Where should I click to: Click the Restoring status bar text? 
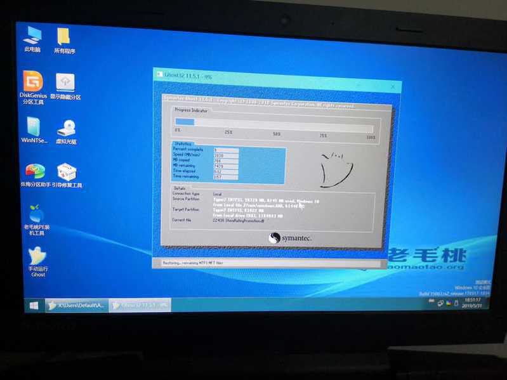(x=193, y=263)
